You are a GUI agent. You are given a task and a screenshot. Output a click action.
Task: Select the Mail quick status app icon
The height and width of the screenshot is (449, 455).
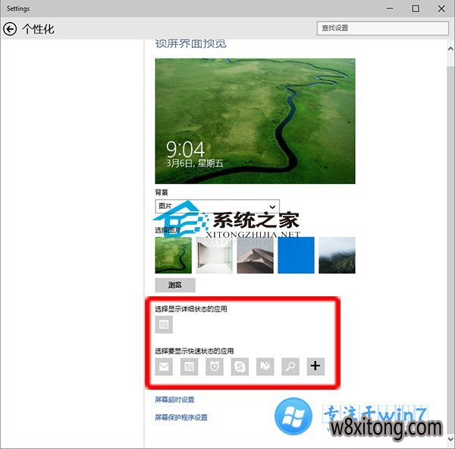164,366
